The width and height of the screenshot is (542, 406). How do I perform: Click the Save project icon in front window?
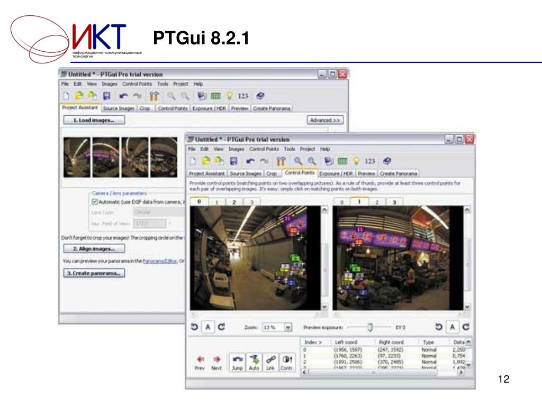(x=233, y=161)
